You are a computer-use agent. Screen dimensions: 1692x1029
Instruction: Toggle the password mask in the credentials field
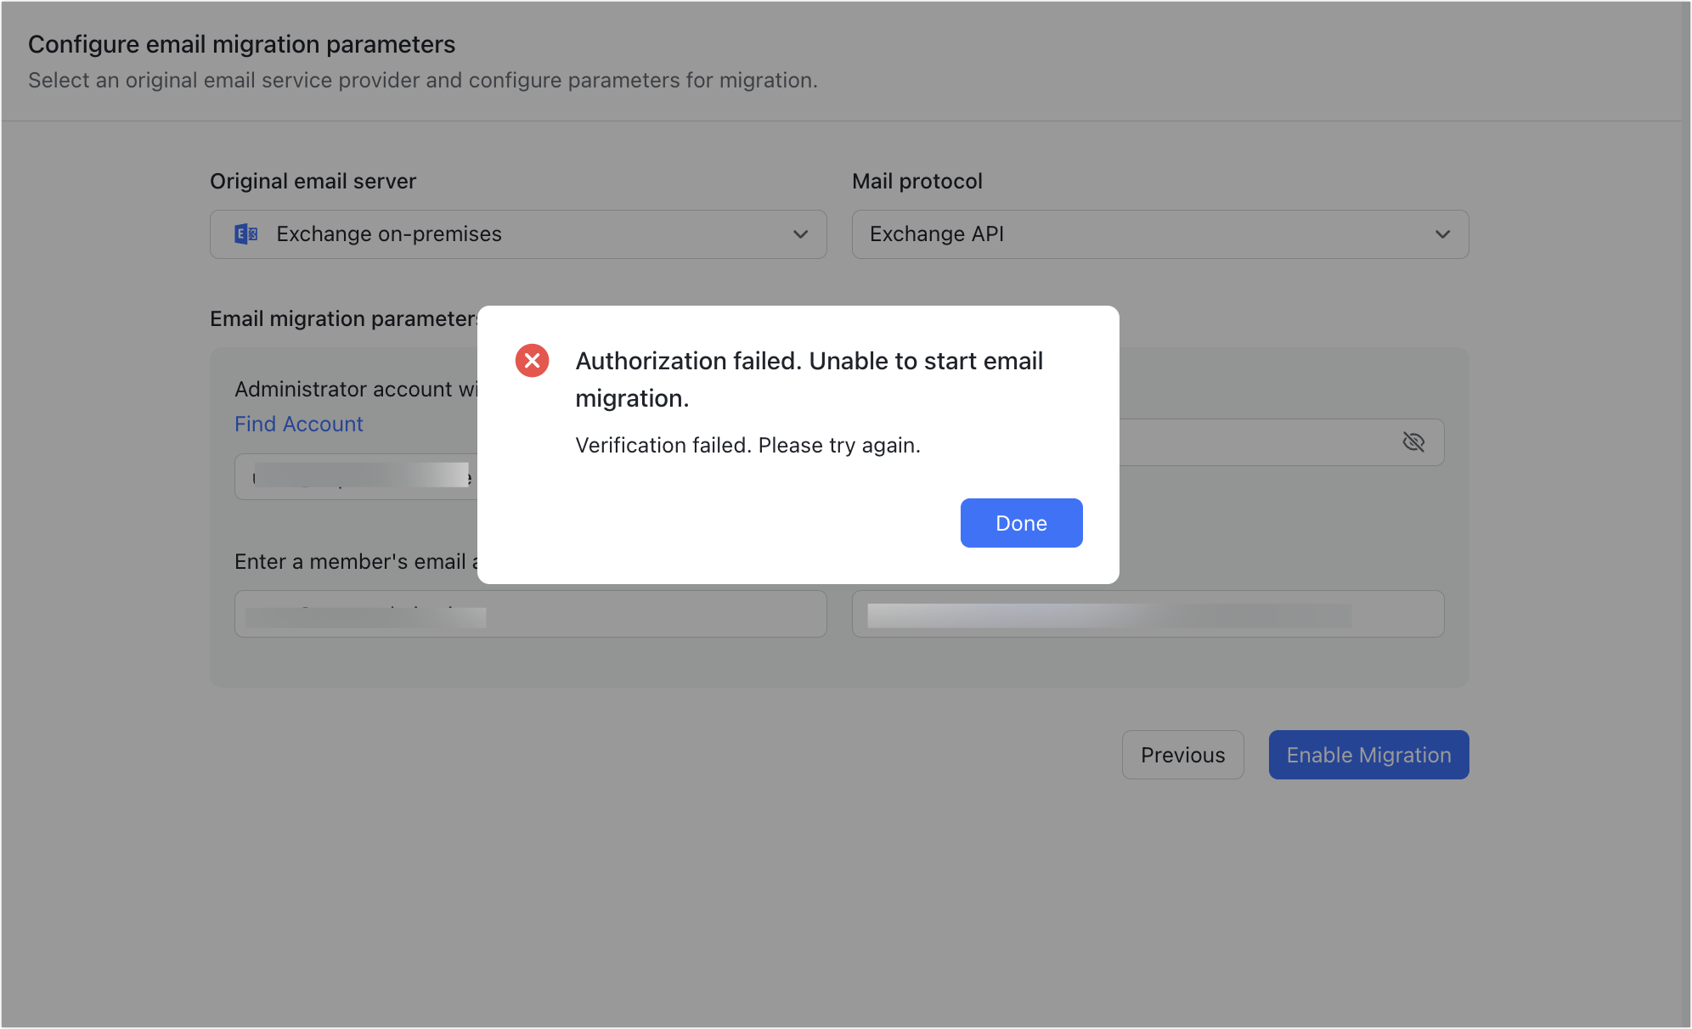[1414, 441]
